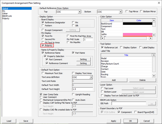Enable Auto Zoom option
162x124 pixels.
[73, 100]
